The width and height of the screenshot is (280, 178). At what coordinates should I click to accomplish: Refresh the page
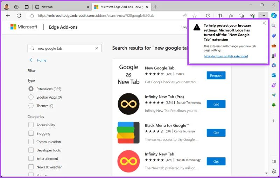(19, 15)
